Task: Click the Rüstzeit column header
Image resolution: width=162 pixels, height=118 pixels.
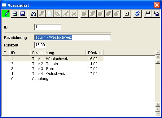Action: pyautogui.click(x=95, y=53)
